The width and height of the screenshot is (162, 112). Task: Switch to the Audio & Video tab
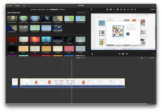(41, 9)
